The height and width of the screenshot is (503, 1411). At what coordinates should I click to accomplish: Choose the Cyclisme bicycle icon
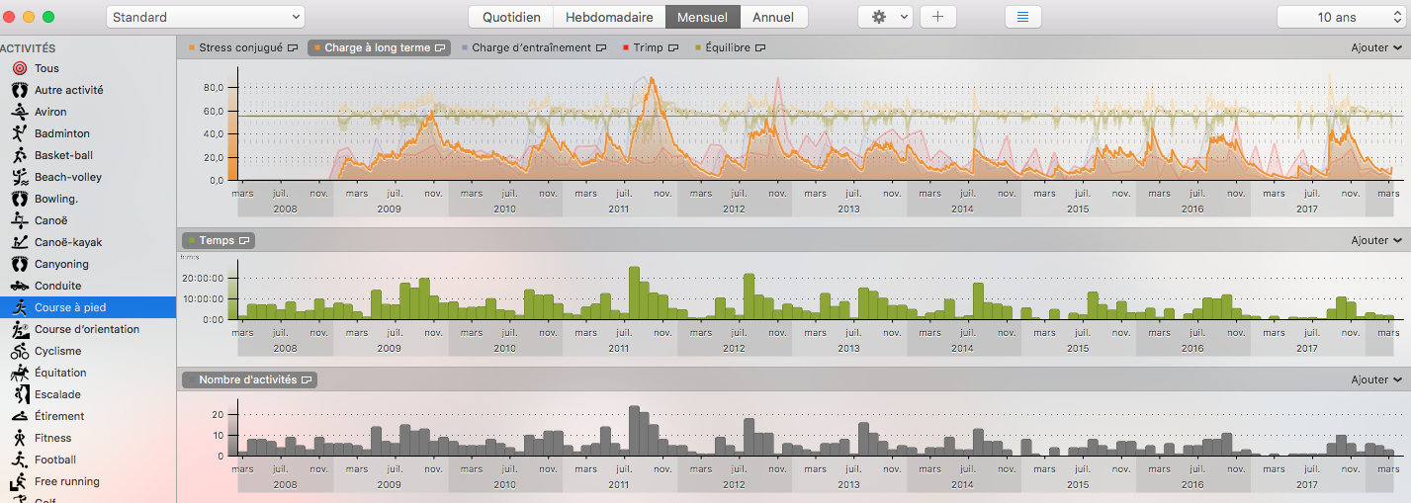[19, 351]
